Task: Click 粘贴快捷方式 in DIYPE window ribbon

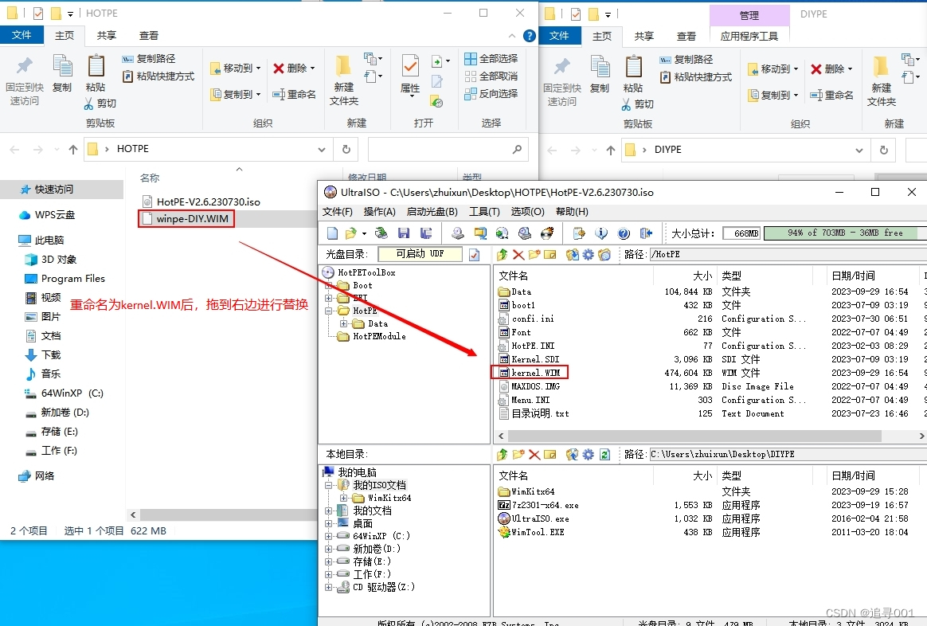Action: coord(696,76)
